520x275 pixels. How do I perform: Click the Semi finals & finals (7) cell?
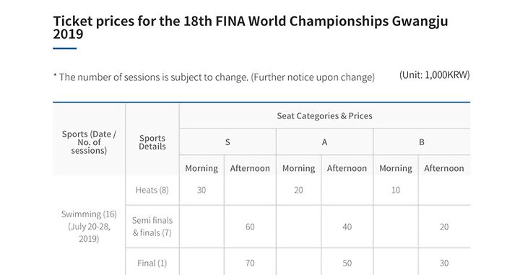click(152, 227)
